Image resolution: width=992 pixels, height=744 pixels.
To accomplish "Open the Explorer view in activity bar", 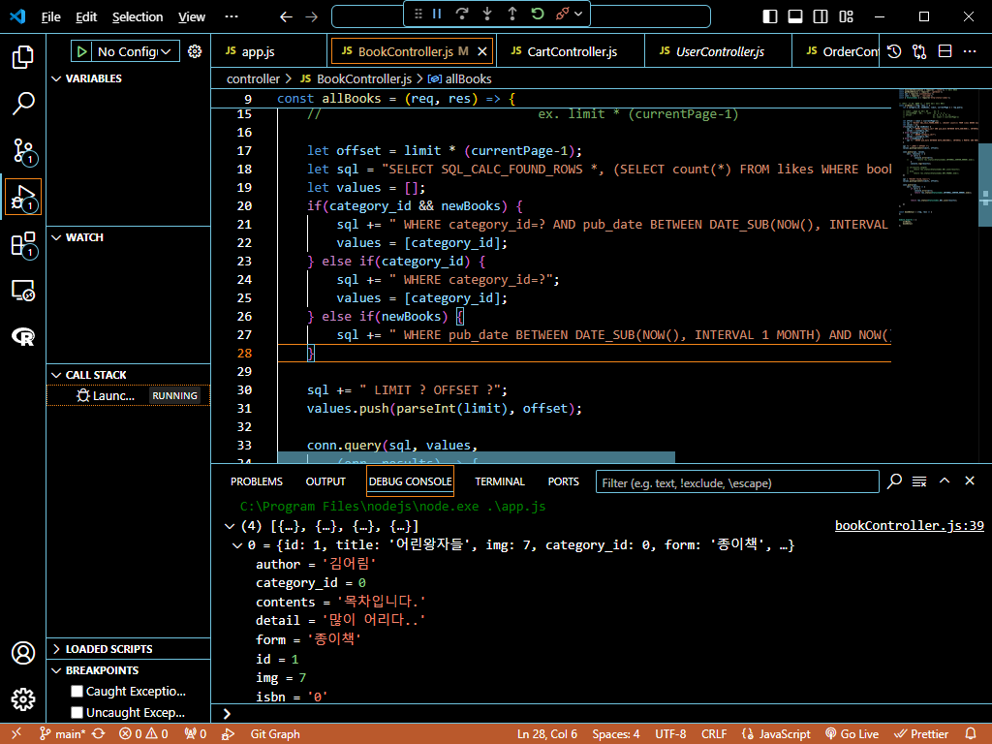I will tap(23, 57).
